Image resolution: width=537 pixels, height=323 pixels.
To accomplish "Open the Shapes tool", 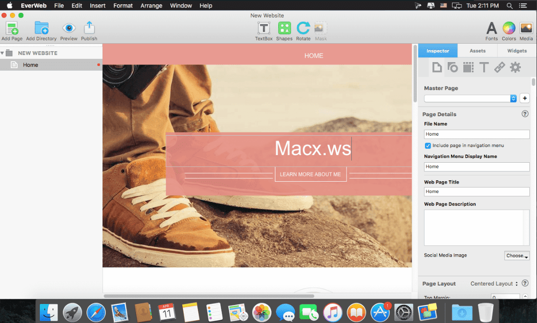I will pyautogui.click(x=284, y=28).
